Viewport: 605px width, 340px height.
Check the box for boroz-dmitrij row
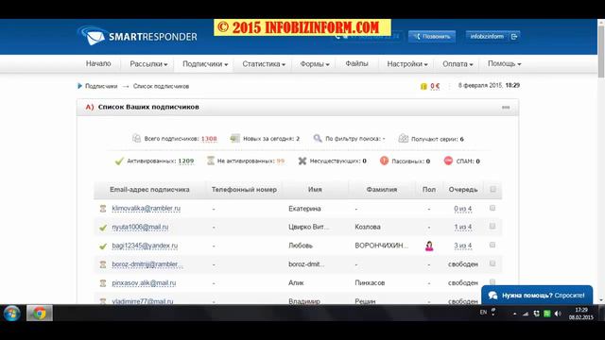tap(493, 263)
